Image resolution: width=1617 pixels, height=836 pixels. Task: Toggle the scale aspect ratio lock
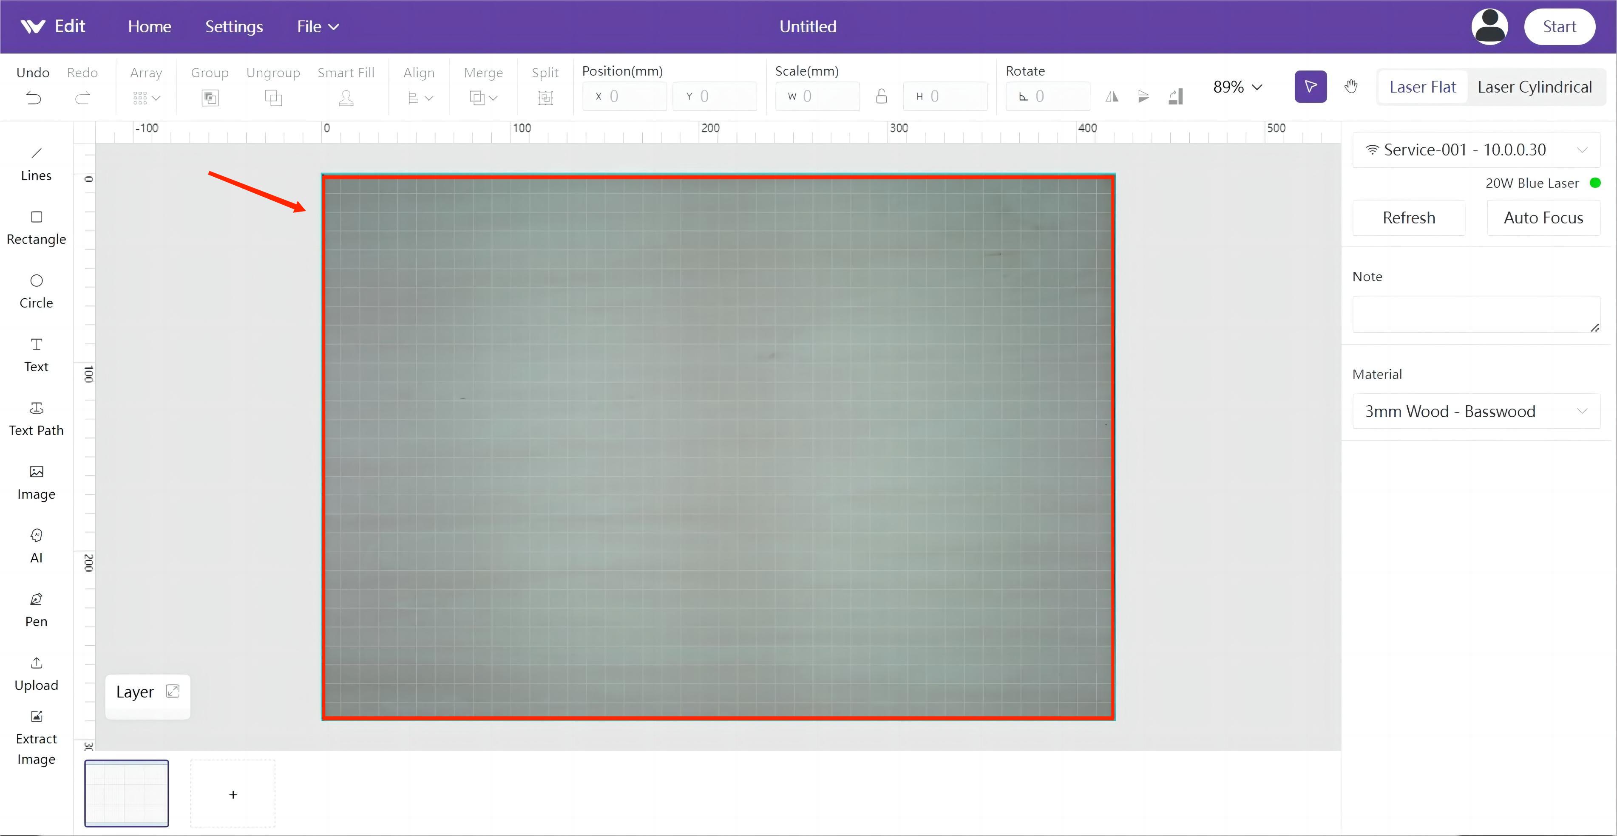coord(881,96)
